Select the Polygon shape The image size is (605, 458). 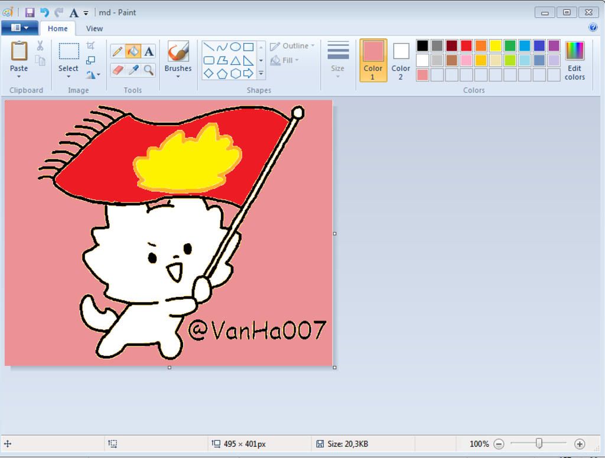coord(222,61)
